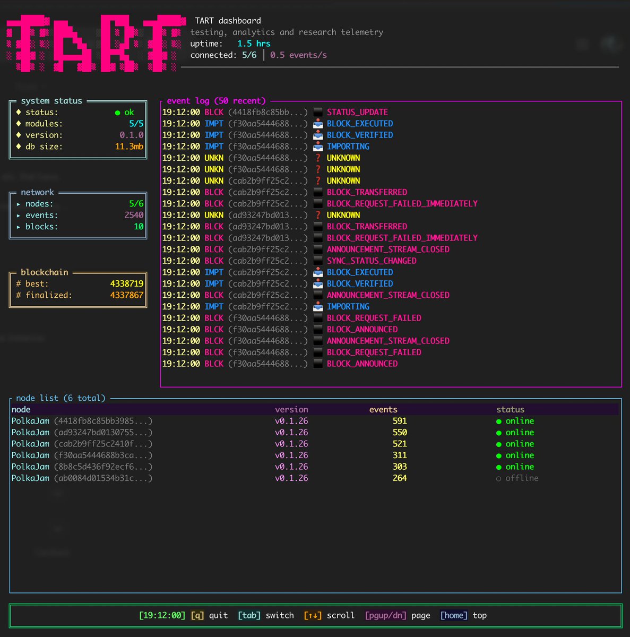This screenshot has width=630, height=637.
Task: Click inbox icon beside BLOCK_VERIFIED for cab2b9ff25c2
Action: [x=318, y=283]
